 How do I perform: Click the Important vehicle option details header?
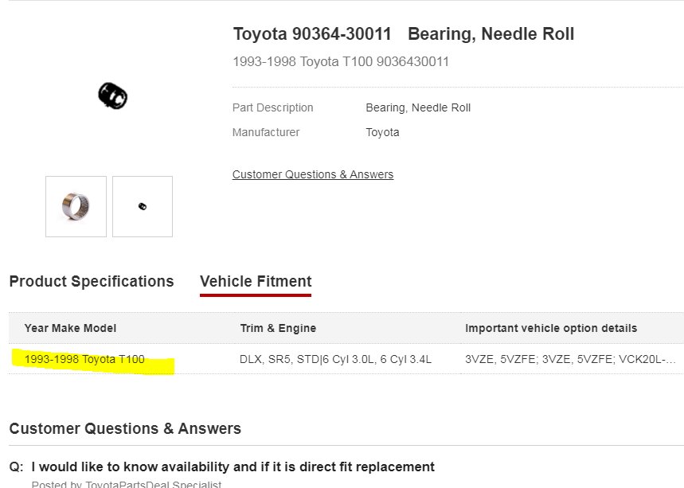pos(551,328)
